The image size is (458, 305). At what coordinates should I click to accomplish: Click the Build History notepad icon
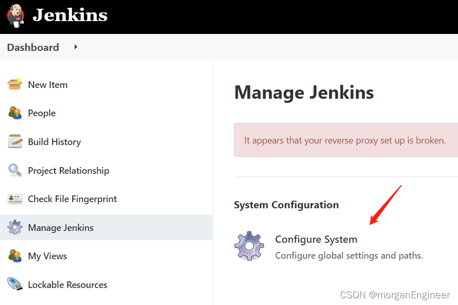click(15, 141)
